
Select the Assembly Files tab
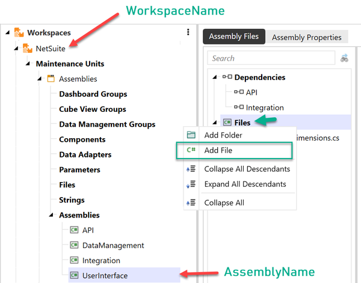[233, 37]
